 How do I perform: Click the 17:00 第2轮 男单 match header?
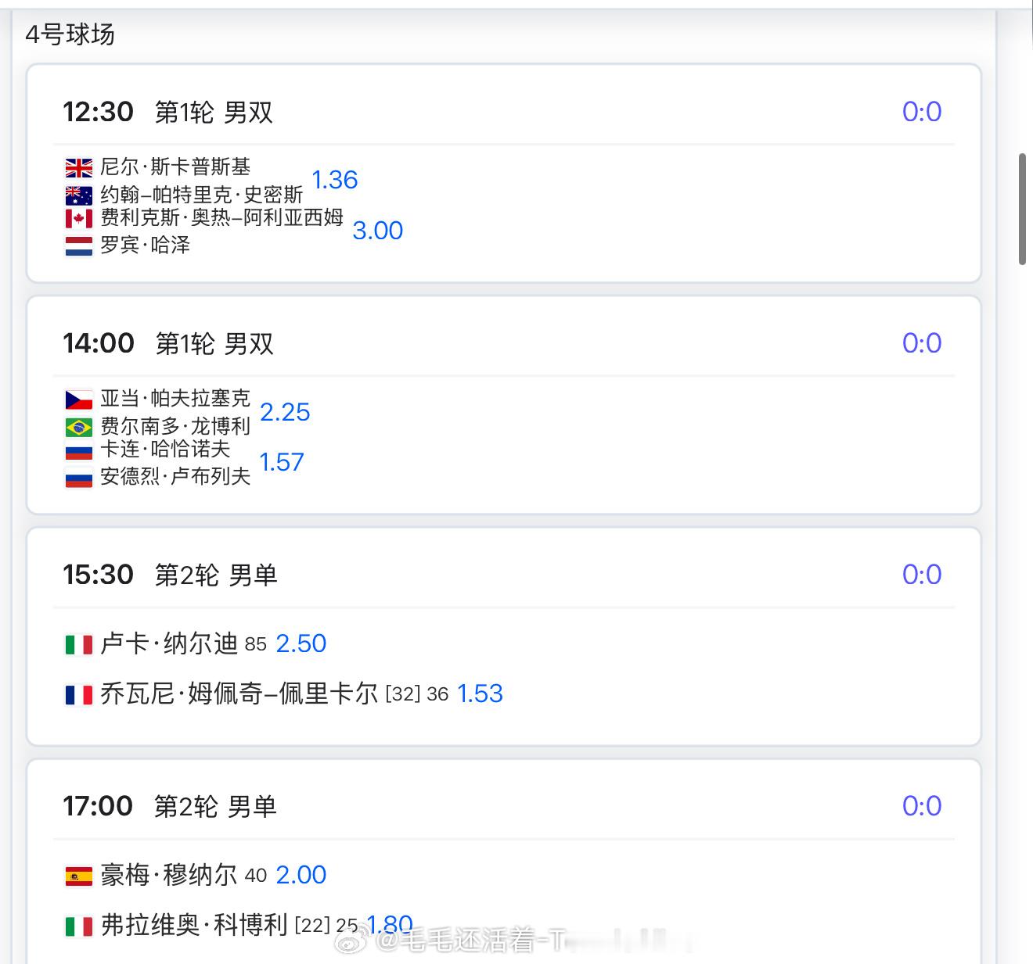[170, 807]
